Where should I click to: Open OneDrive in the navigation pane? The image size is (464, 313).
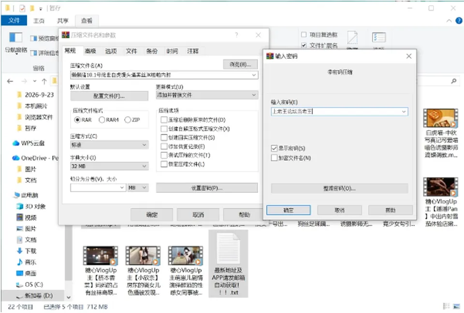(35, 158)
